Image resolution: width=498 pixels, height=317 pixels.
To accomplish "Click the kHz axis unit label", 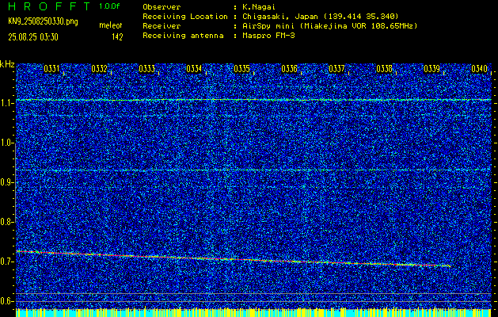I will click(7, 64).
